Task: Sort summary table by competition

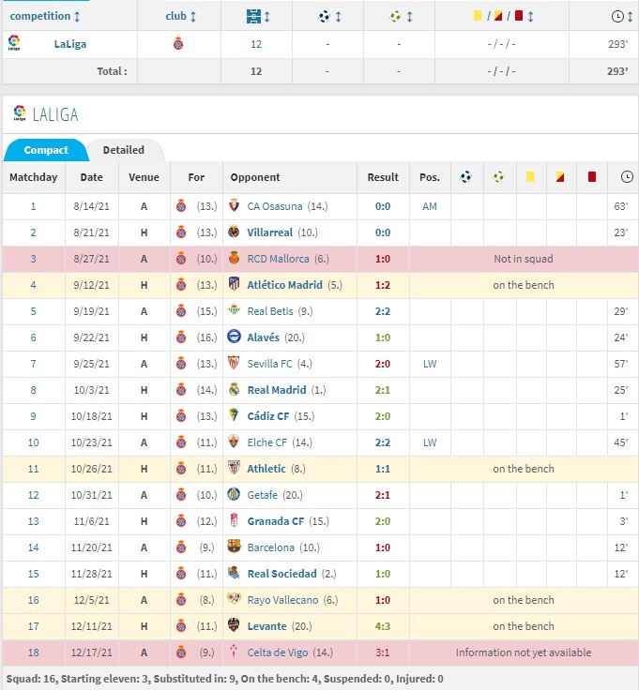Action: (x=45, y=16)
